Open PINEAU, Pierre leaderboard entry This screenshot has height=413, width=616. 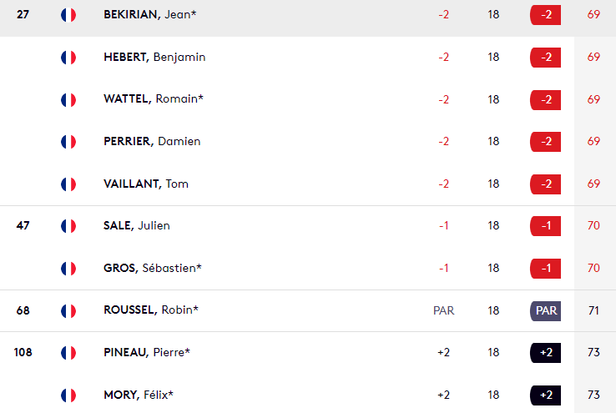click(308, 353)
